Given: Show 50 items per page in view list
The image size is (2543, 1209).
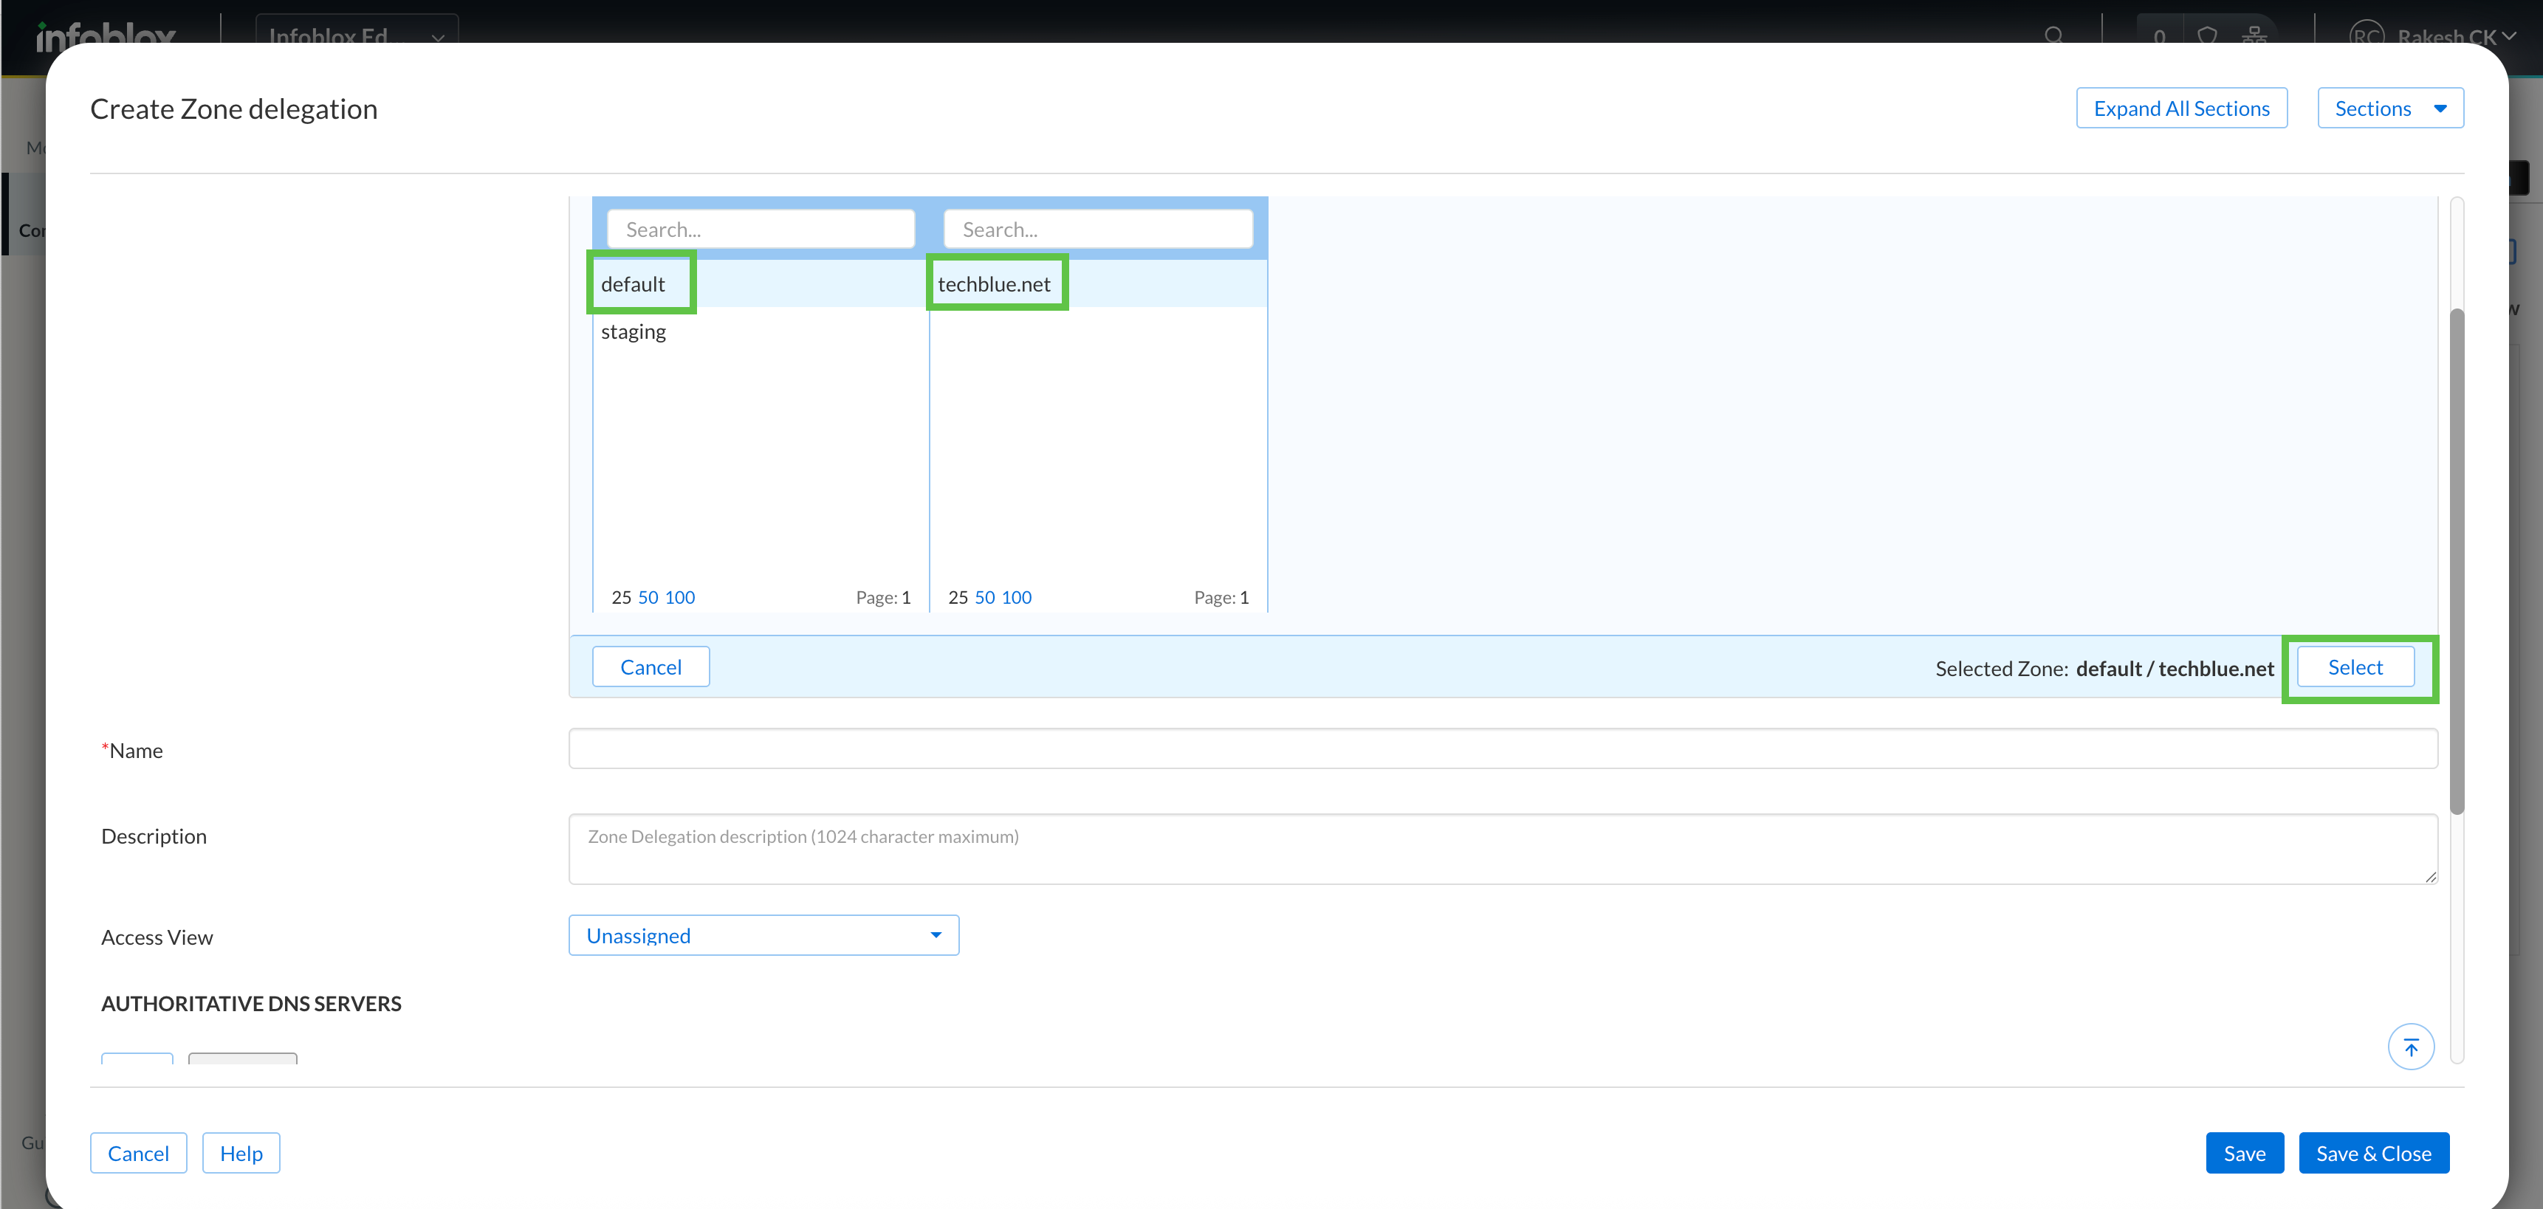Looking at the screenshot, I should pos(648,597).
